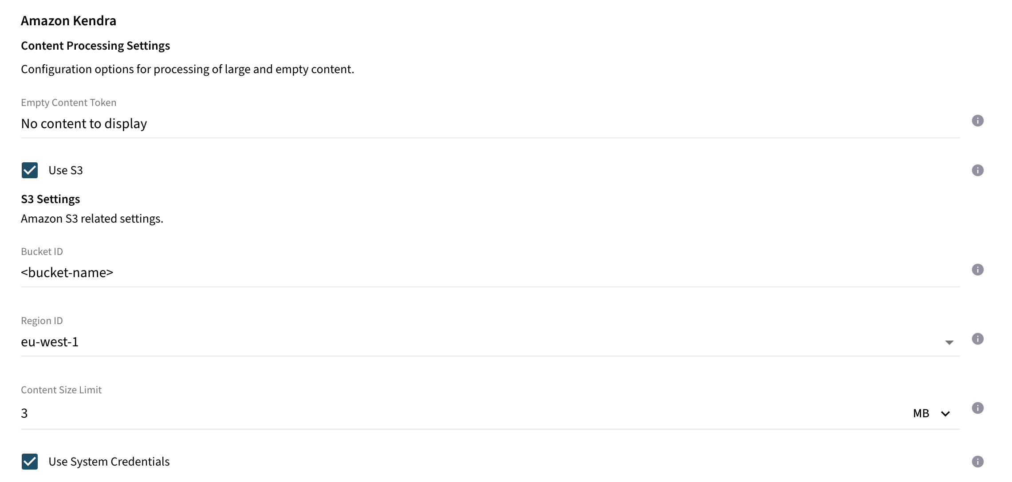Open the MB unit dropdown
The width and height of the screenshot is (1012, 482).
(x=945, y=413)
